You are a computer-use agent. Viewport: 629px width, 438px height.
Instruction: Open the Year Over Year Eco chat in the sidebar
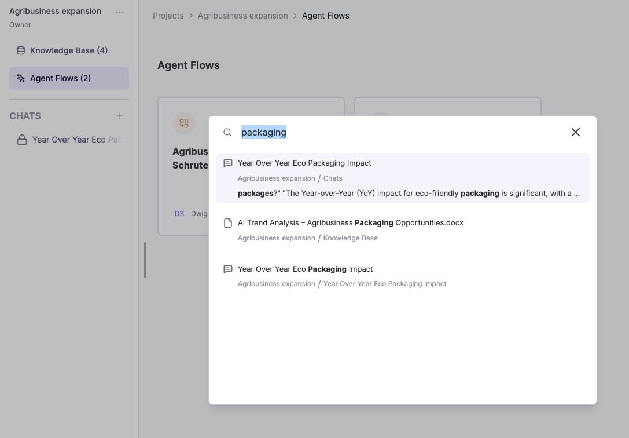pyautogui.click(x=69, y=140)
